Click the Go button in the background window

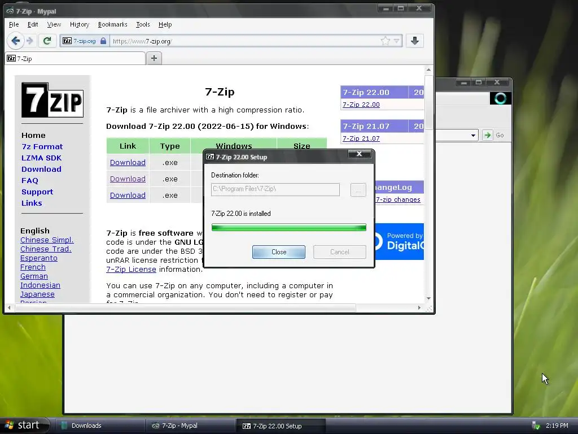(x=493, y=135)
